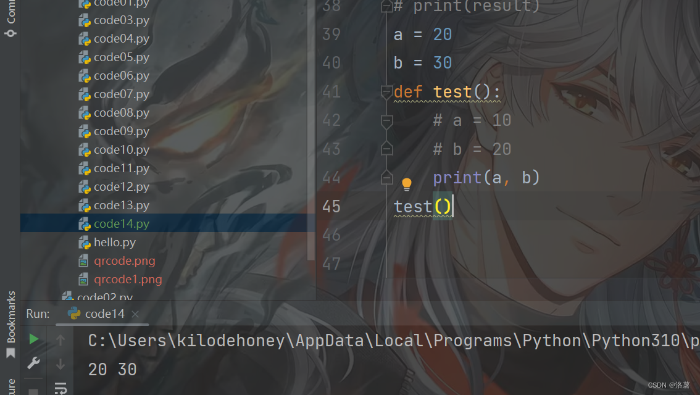The width and height of the screenshot is (700, 395).
Task: Click the Python icon beside hello.py
Action: (x=85, y=243)
